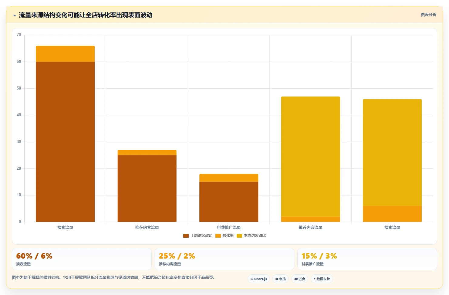Click the 推荐内容流量 axis label under the brown bar
The image size is (449, 295).
click(147, 228)
